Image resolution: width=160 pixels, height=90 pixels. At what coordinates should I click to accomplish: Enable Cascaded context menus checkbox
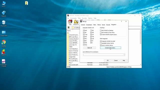pos(101,43)
